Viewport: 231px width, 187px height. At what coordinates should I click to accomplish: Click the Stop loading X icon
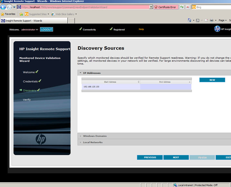188,7
